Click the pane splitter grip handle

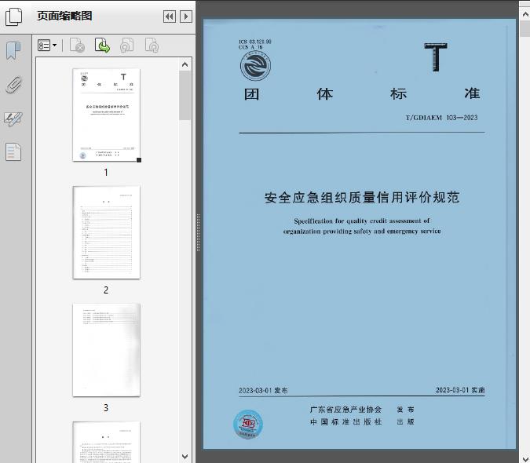tap(199, 233)
